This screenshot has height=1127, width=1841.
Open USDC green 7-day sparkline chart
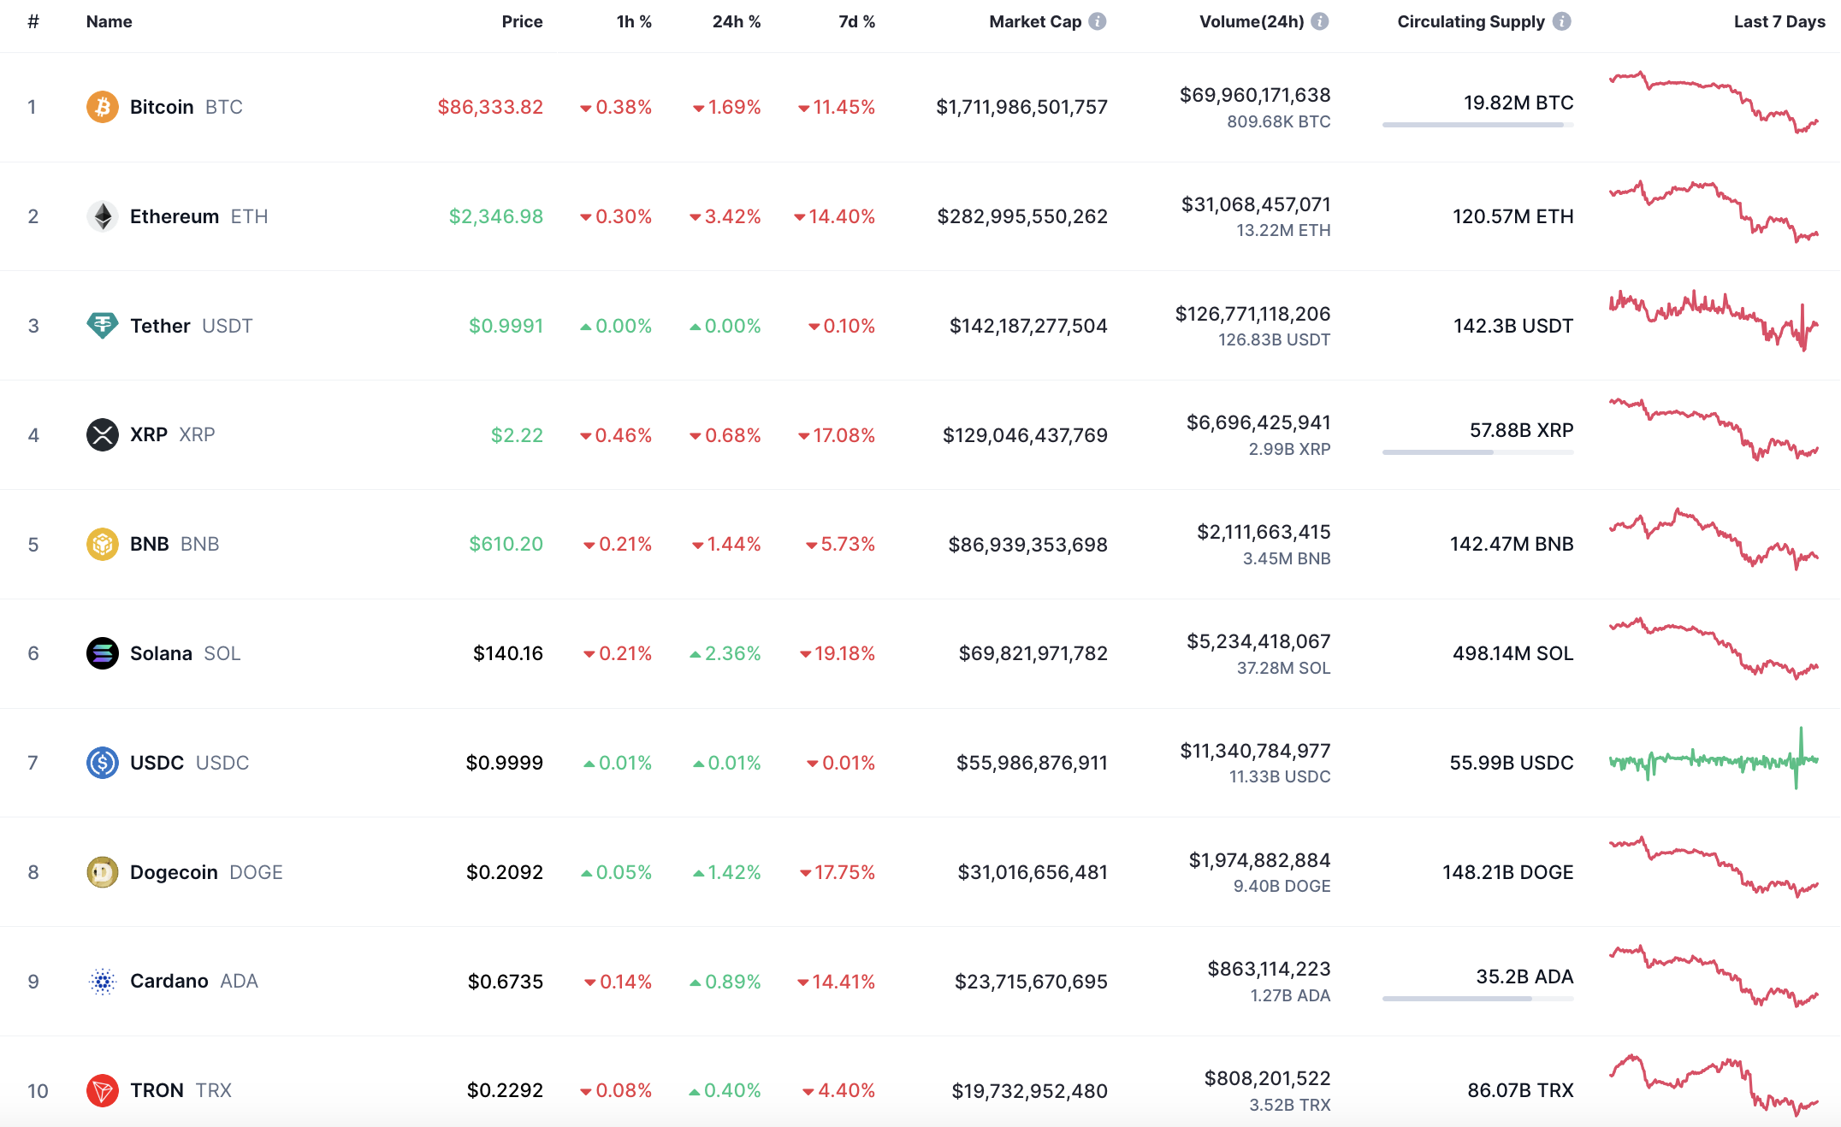(1714, 760)
